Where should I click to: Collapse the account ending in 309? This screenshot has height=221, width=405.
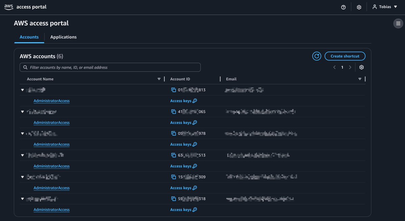click(23, 177)
